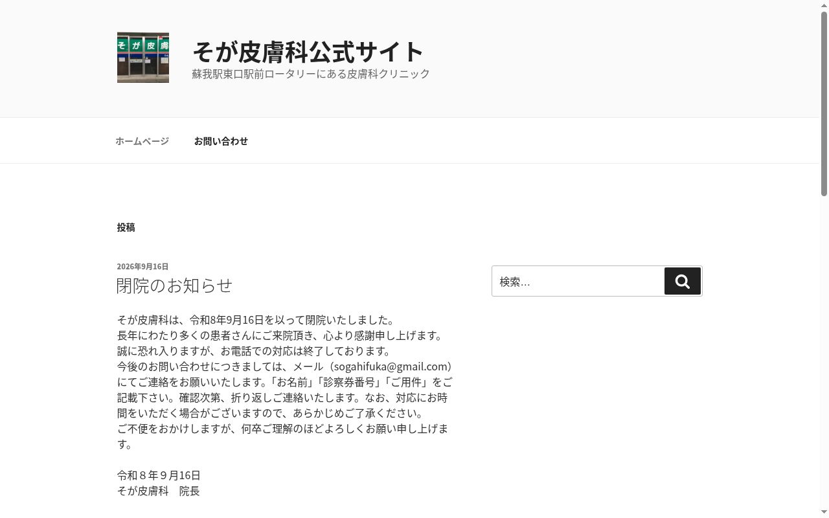
Task: Click the line starting 誠に恐れ入りますが
Action: pos(256,351)
